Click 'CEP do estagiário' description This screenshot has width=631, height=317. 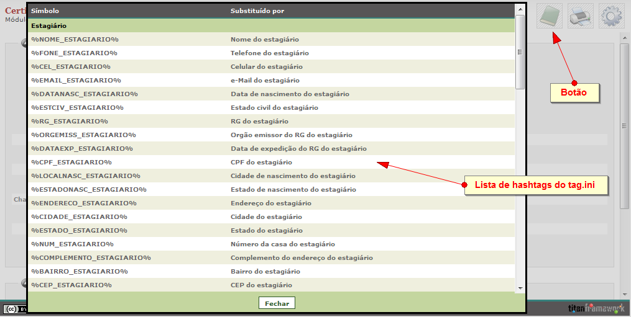coord(261,285)
